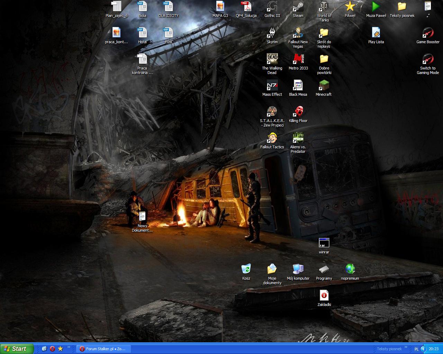Screen dimensions: 443x354
Task: Select the nopremium globe icon
Action: tap(350, 269)
